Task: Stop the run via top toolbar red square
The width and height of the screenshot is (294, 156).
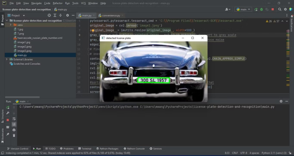Action: coord(272,9)
